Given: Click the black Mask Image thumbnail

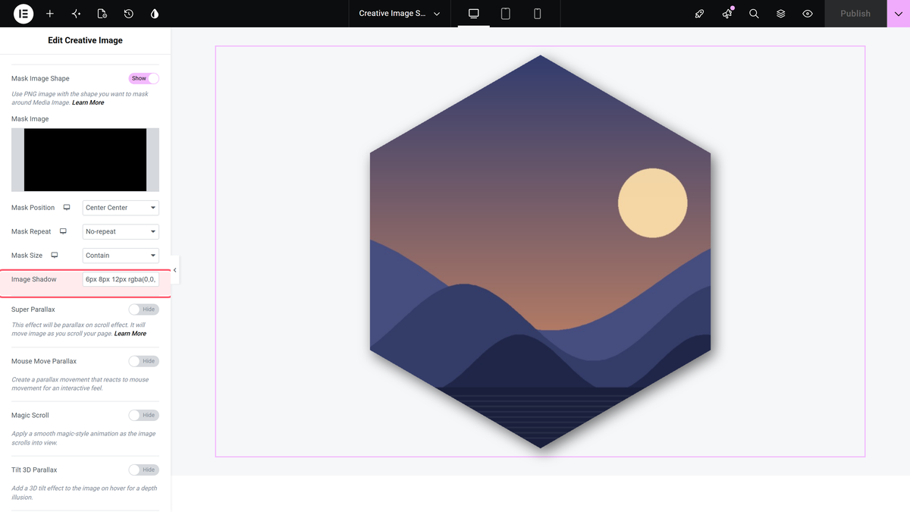Looking at the screenshot, I should 85,159.
